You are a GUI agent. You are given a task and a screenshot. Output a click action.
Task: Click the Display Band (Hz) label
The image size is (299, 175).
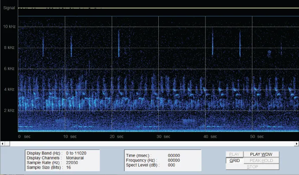[45, 153]
